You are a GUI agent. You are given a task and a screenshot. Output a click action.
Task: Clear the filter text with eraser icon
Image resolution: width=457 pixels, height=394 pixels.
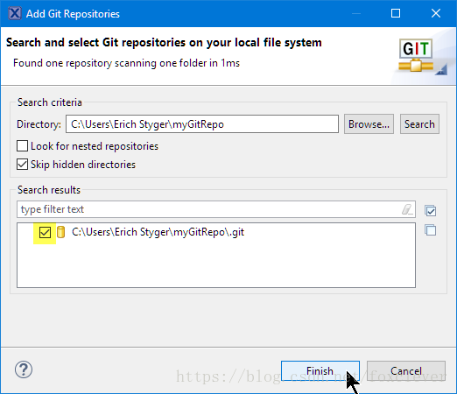coord(407,209)
